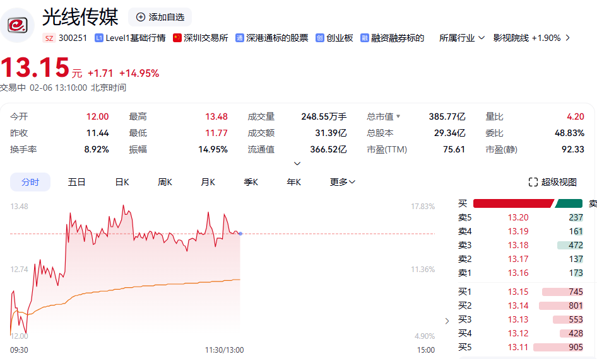
Task: Click the SZ market badge icon
Action: tap(49, 38)
